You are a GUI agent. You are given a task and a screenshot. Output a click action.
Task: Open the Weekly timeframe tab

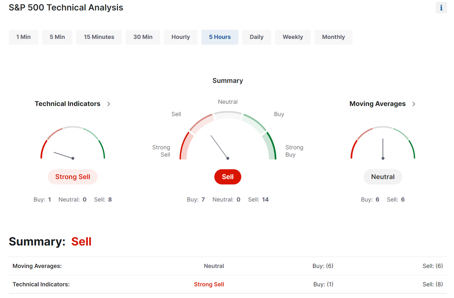click(293, 37)
